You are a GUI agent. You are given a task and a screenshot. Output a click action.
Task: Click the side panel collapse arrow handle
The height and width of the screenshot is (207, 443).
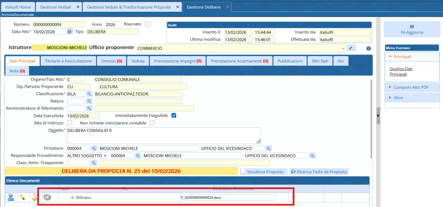click(x=378, y=116)
